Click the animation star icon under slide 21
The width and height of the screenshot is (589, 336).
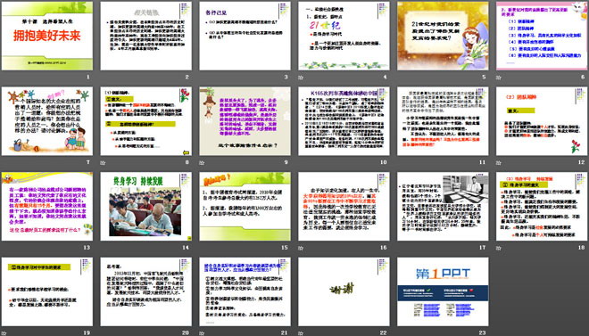coord(202,333)
